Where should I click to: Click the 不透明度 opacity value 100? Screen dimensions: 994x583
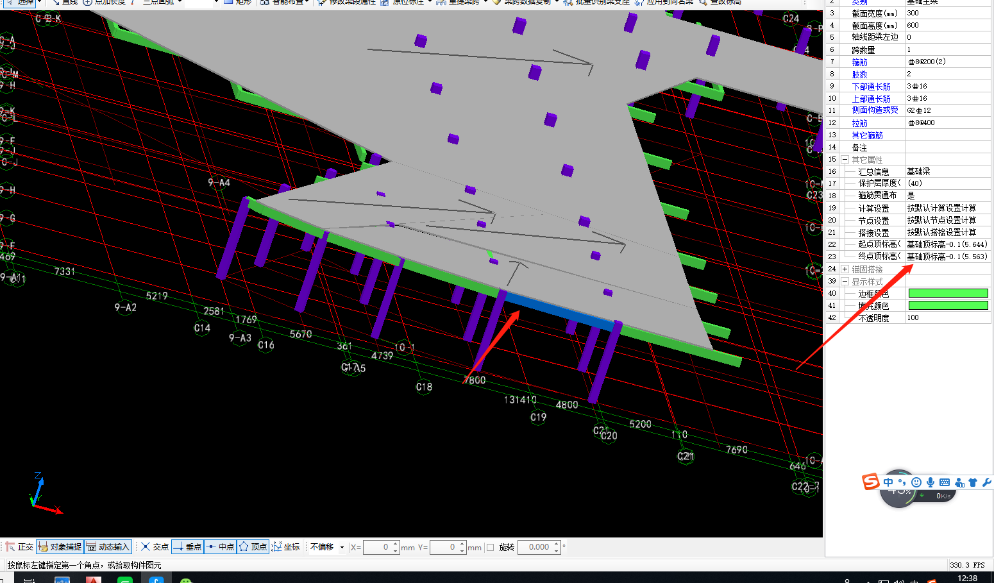tap(948, 317)
